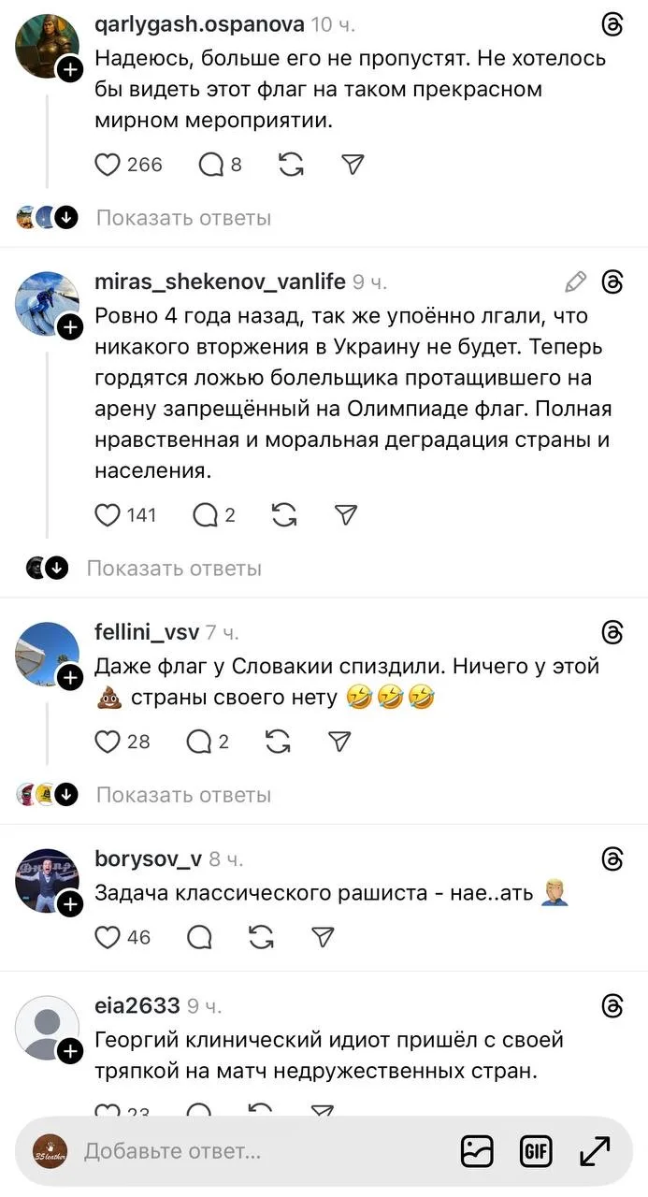648x1197 pixels.
Task: Open fellini_vsv's profile via username
Action: point(147,632)
